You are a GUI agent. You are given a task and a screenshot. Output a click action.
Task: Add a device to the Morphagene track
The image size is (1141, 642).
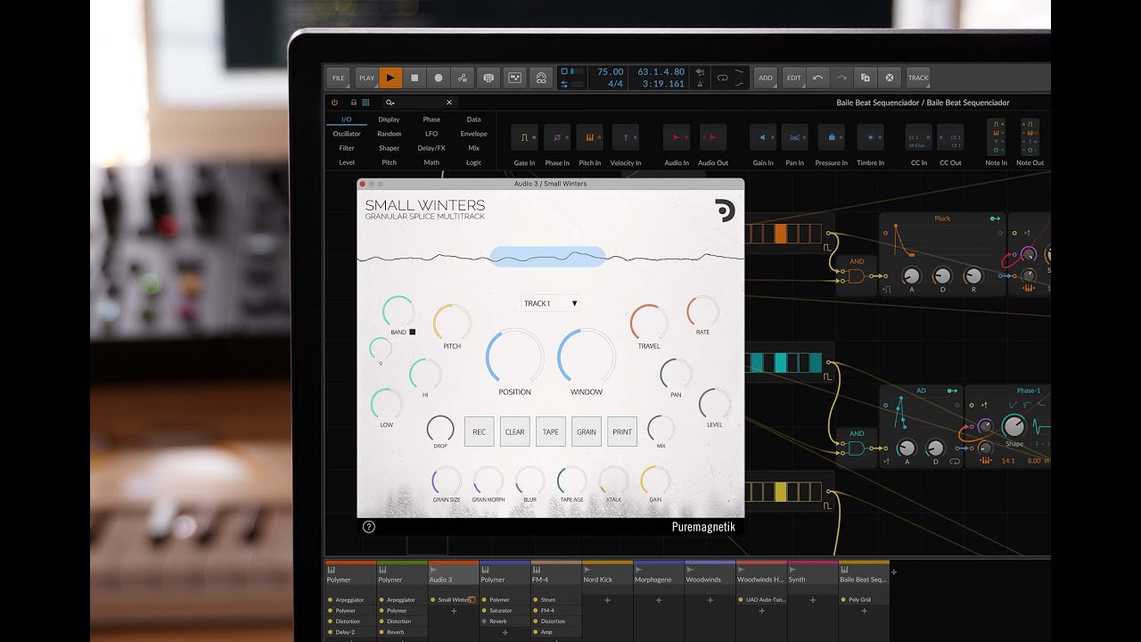click(659, 601)
